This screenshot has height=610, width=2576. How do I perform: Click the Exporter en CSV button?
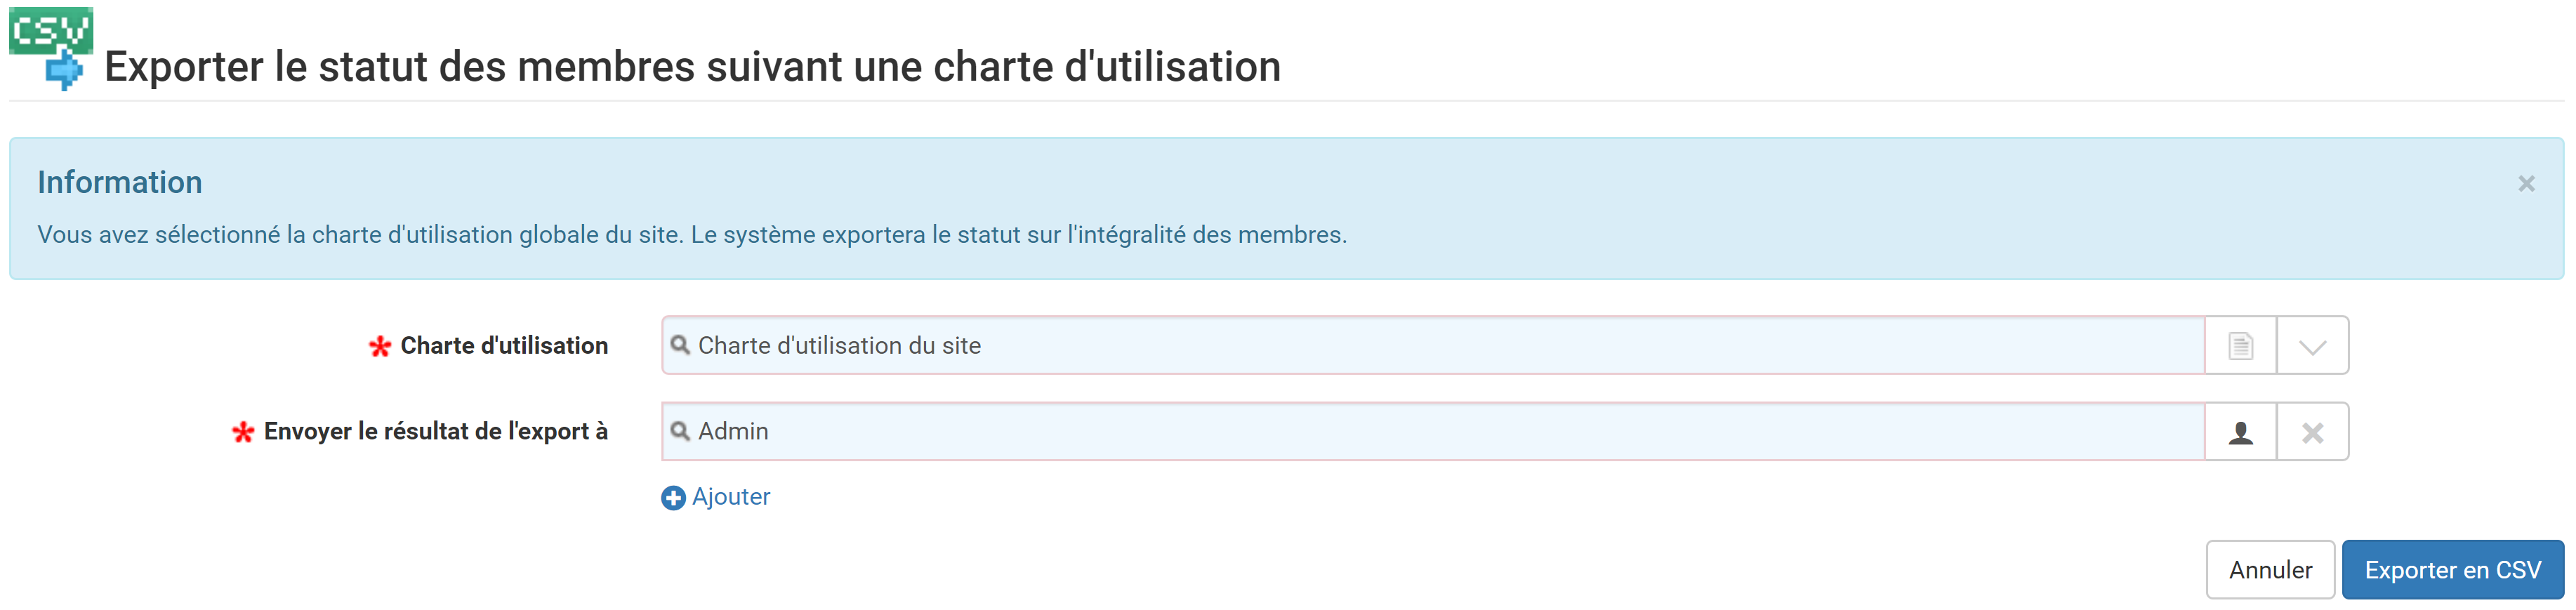[2452, 570]
